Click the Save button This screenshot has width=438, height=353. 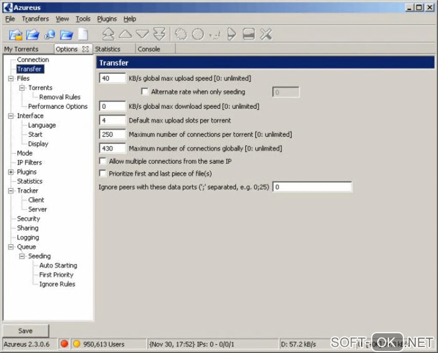pyautogui.click(x=25, y=331)
